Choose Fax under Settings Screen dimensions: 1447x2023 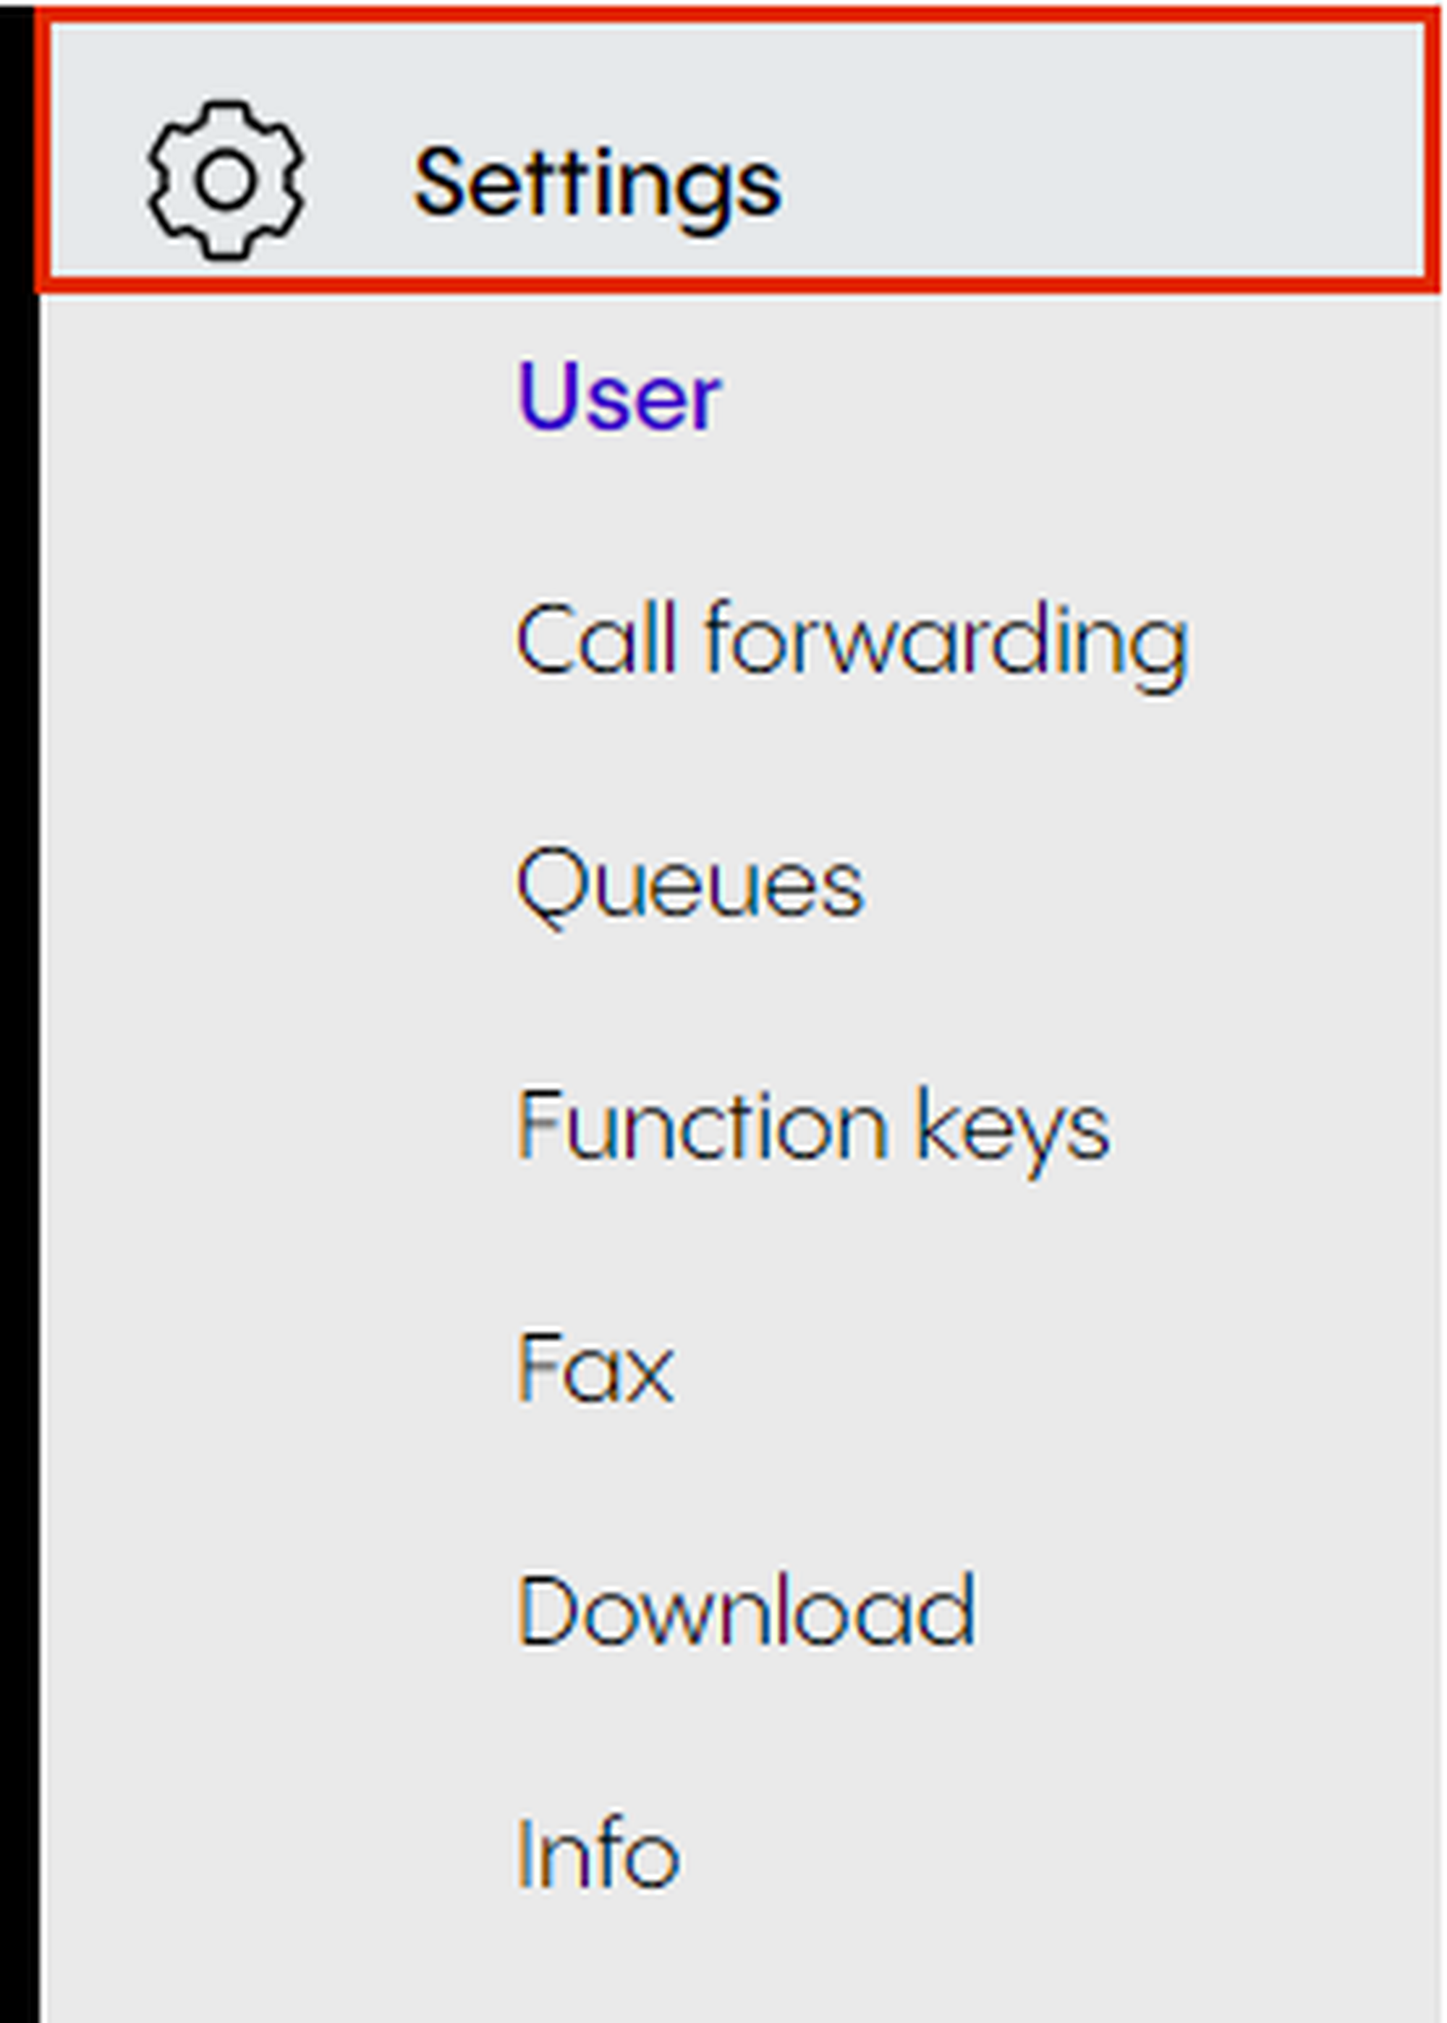(x=595, y=1370)
